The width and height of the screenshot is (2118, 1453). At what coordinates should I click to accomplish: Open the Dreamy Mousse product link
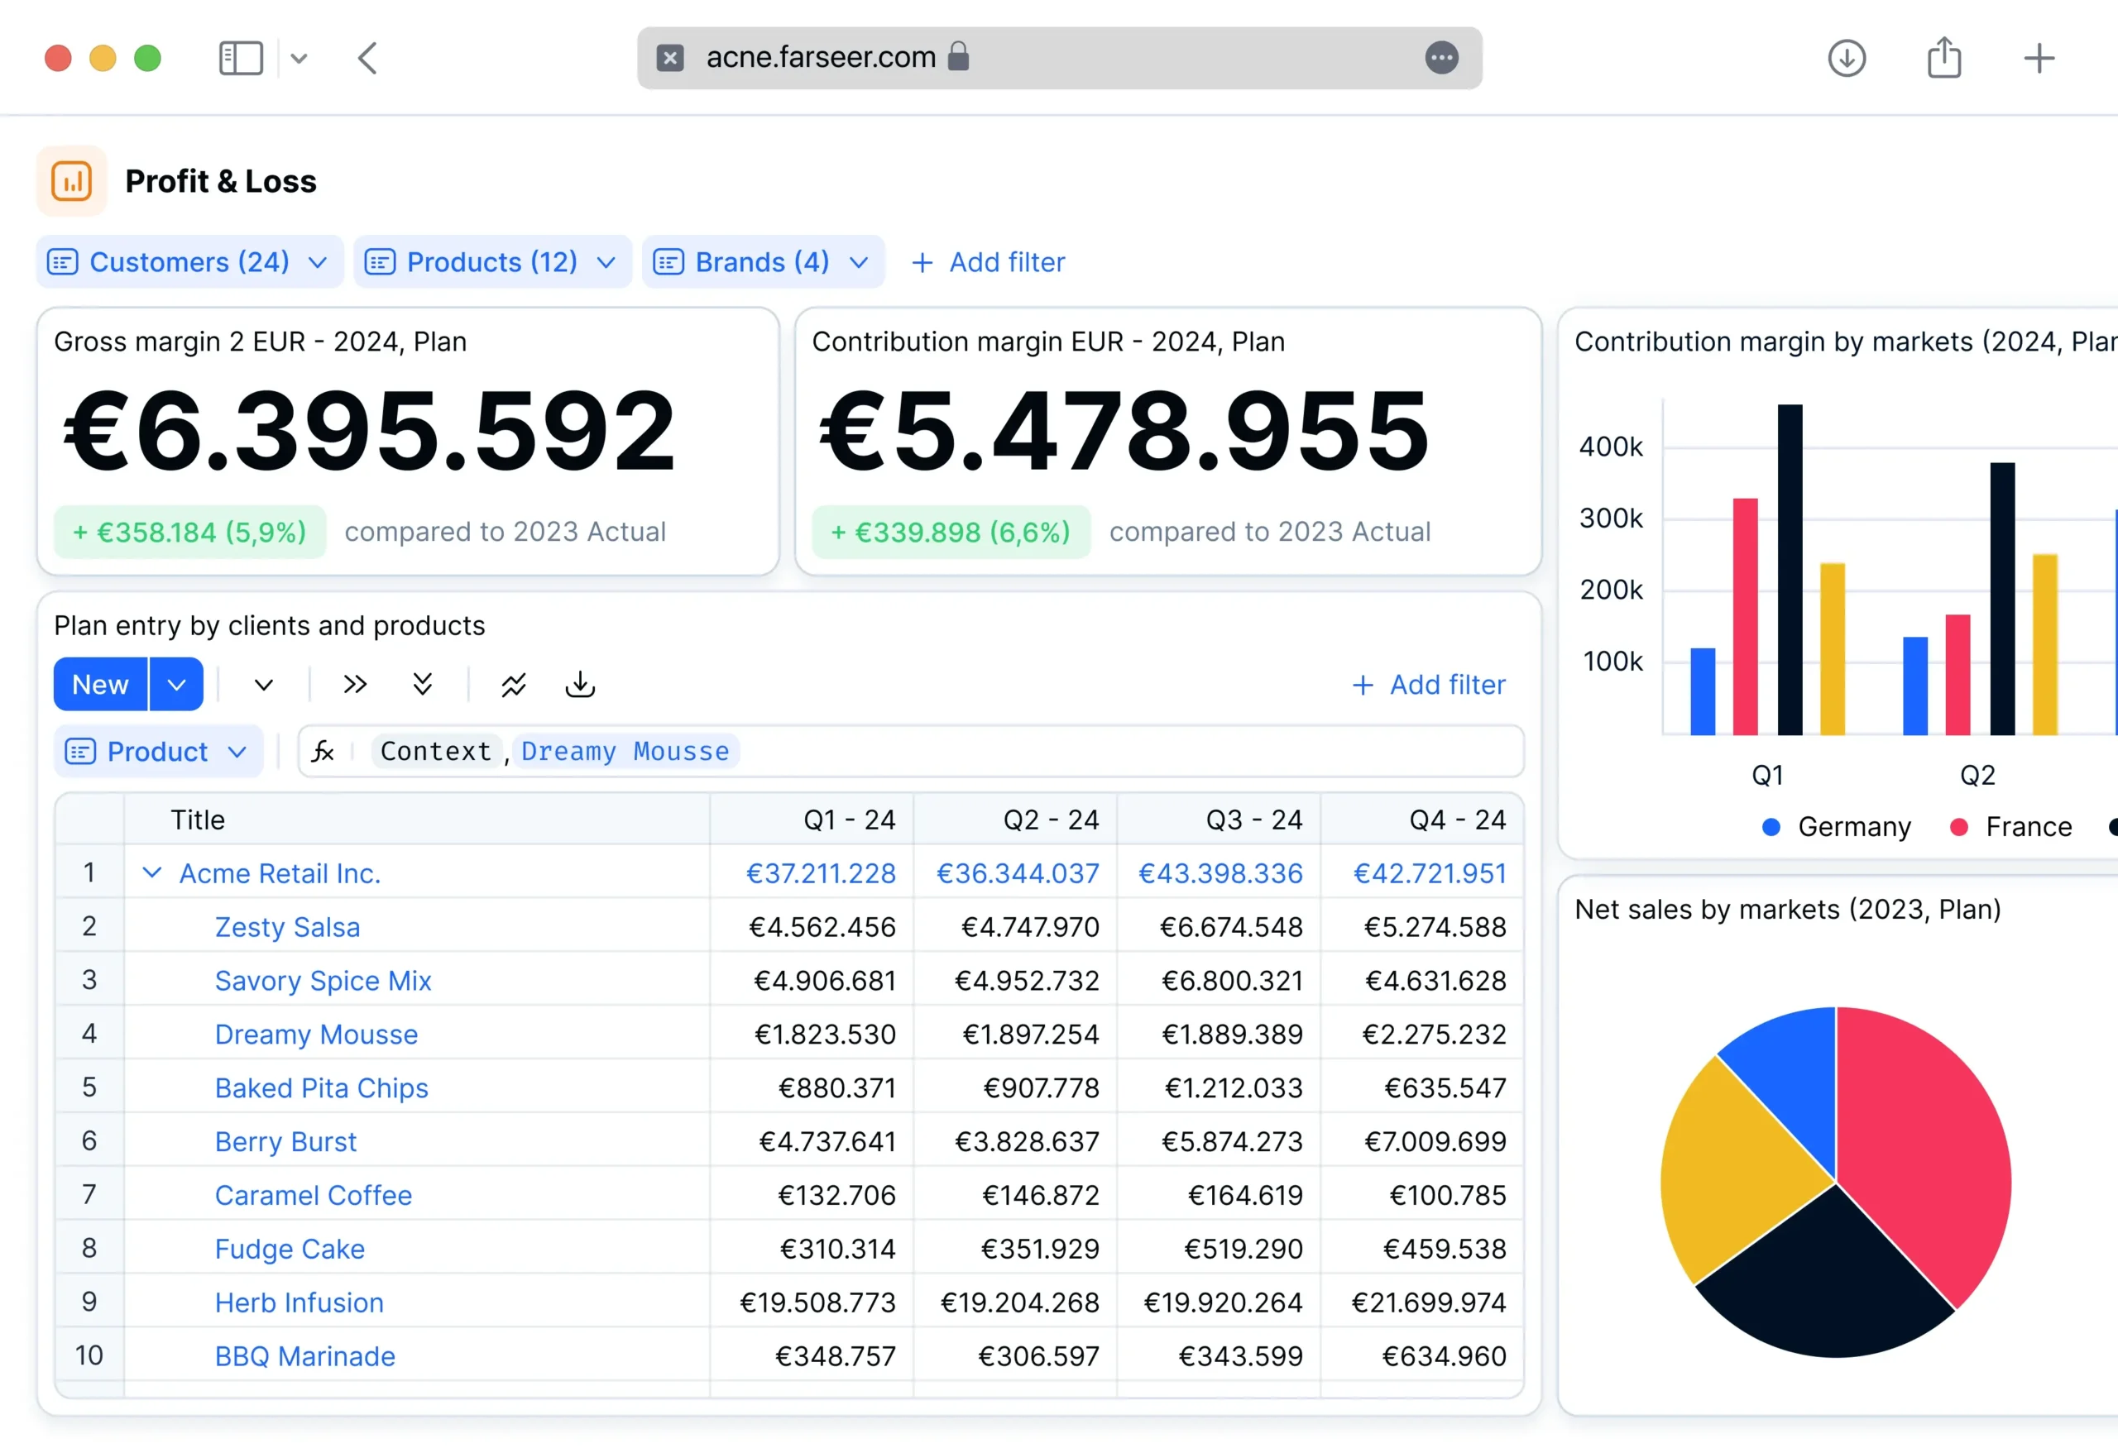316,1034
